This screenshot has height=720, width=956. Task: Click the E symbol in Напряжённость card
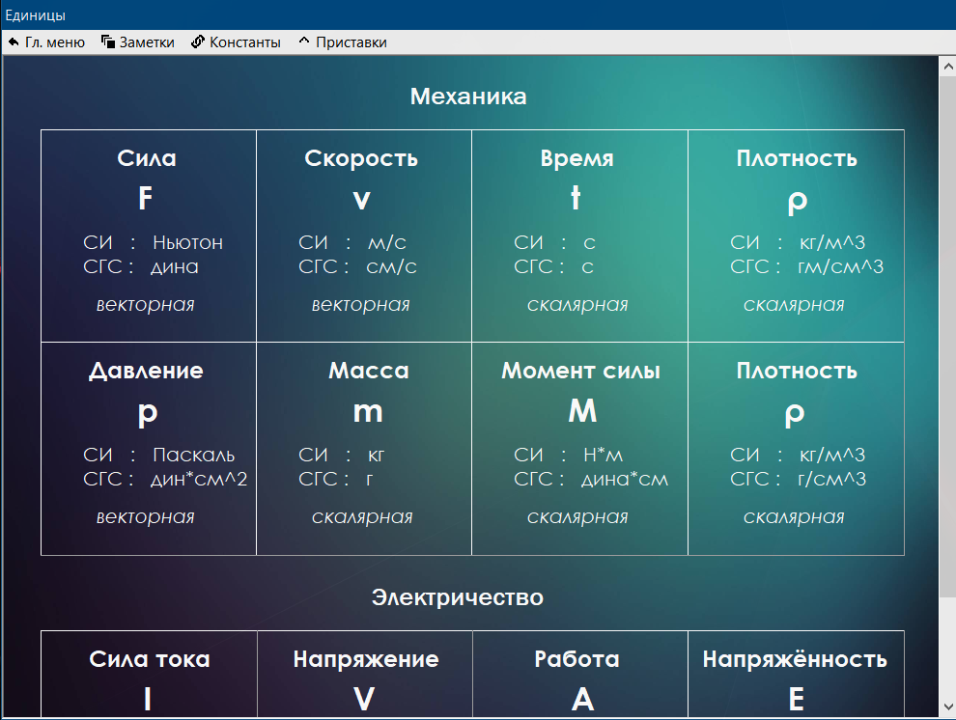point(797,699)
